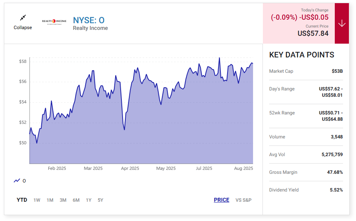
Task: Click the Current Price US$57.84 value
Action: tap(313, 33)
